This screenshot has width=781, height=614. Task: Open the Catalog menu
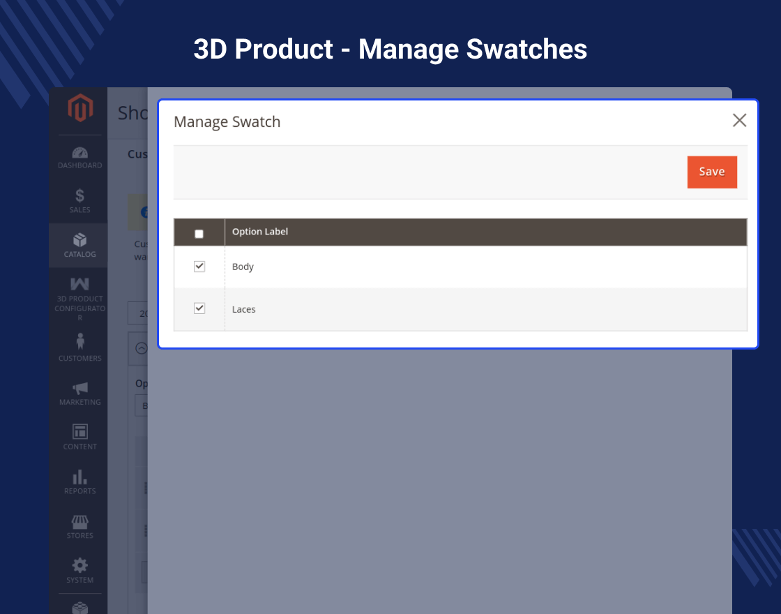(79, 246)
